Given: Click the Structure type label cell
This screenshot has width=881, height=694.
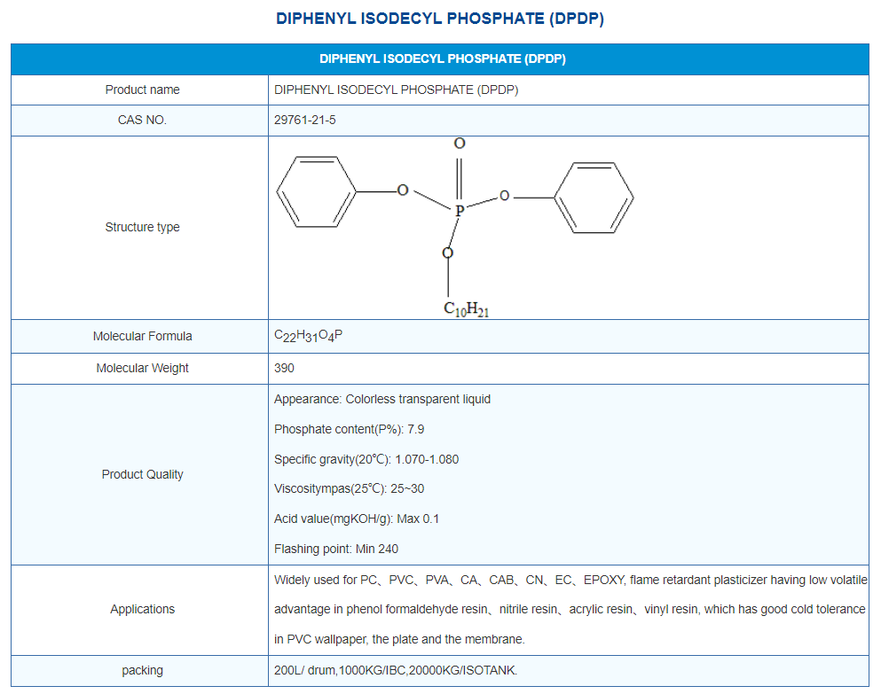Looking at the screenshot, I should [142, 227].
